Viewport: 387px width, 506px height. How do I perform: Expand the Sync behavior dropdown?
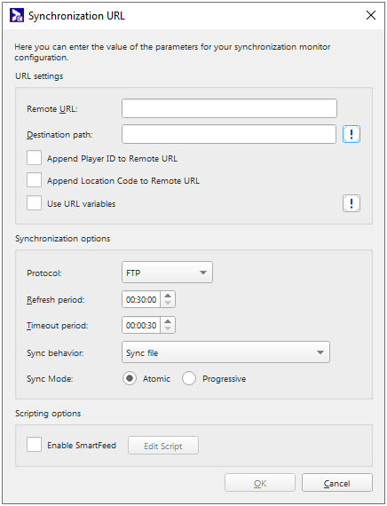pyautogui.click(x=225, y=352)
